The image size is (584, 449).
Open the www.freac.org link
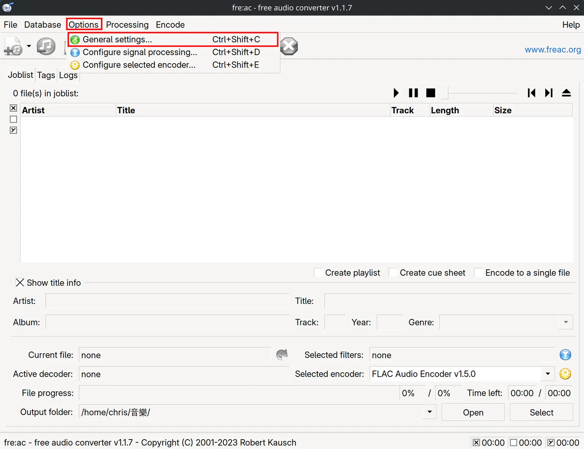click(553, 50)
